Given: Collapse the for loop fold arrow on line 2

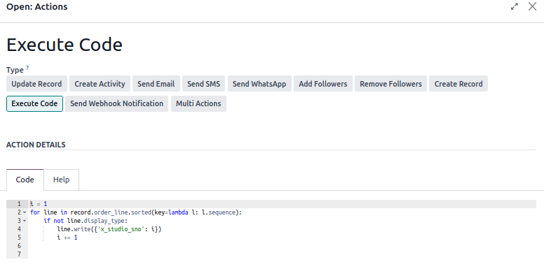Looking at the screenshot, I should (25, 212).
